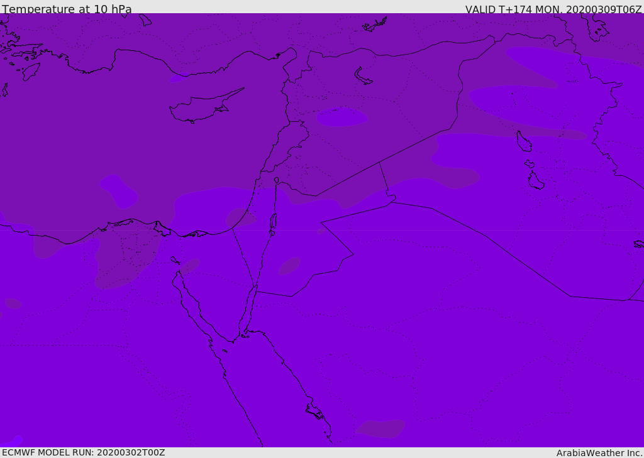
Task: Click the island cluster on Red Sea coast
Action: point(315,412)
